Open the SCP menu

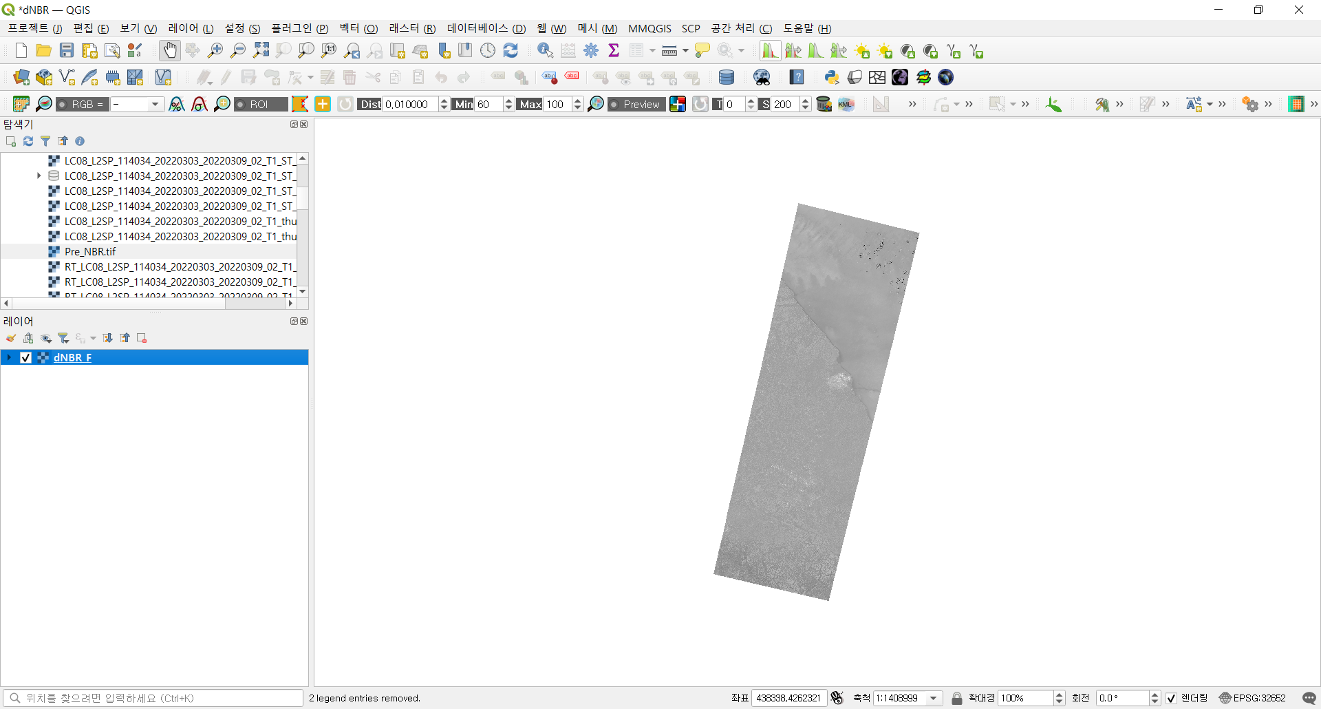click(x=691, y=28)
